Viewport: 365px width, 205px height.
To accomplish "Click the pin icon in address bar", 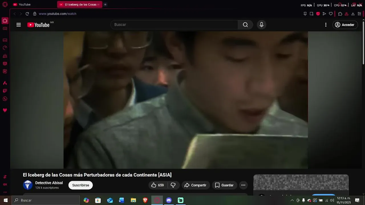I will (x=305, y=14).
